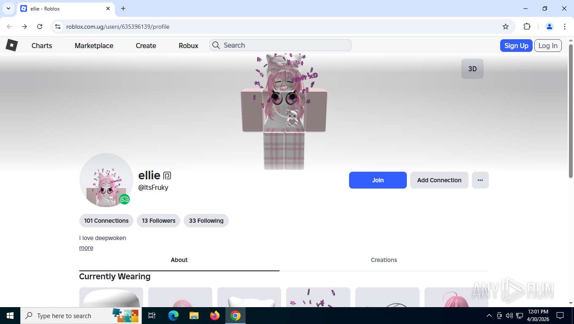The width and height of the screenshot is (574, 324).
Task: Click ellie's round profile avatar picture
Action: pyautogui.click(x=106, y=180)
